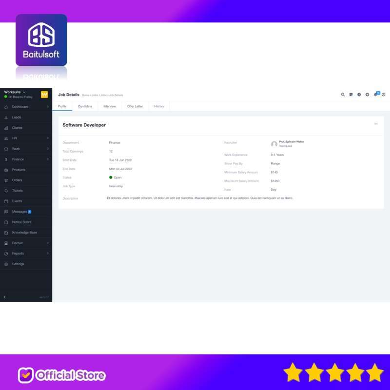390x390 pixels.
Task: Switch to the Candidate tab
Action: tap(85, 106)
